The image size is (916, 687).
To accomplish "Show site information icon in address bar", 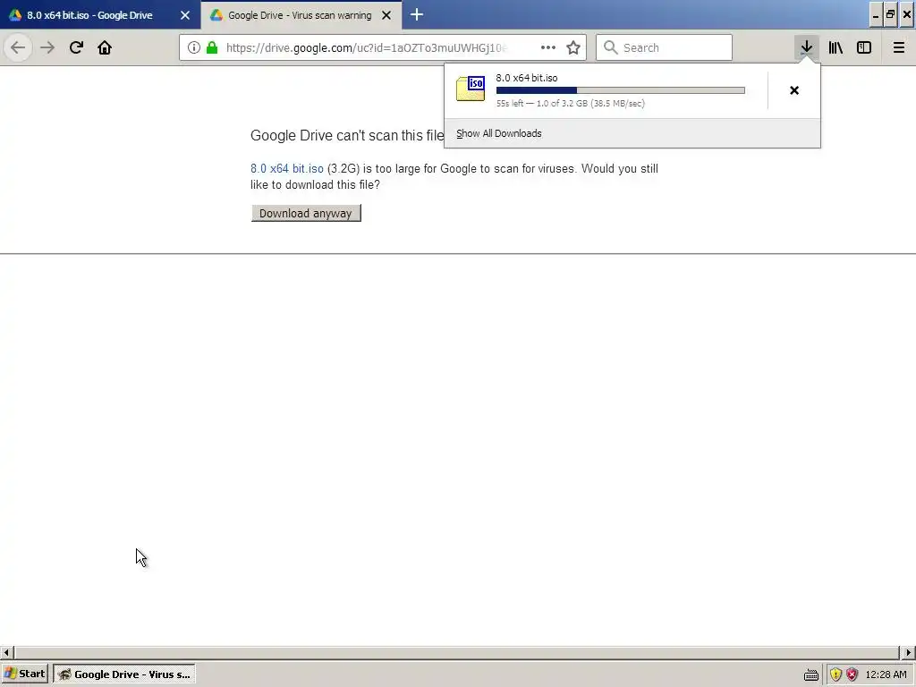I will pyautogui.click(x=194, y=47).
